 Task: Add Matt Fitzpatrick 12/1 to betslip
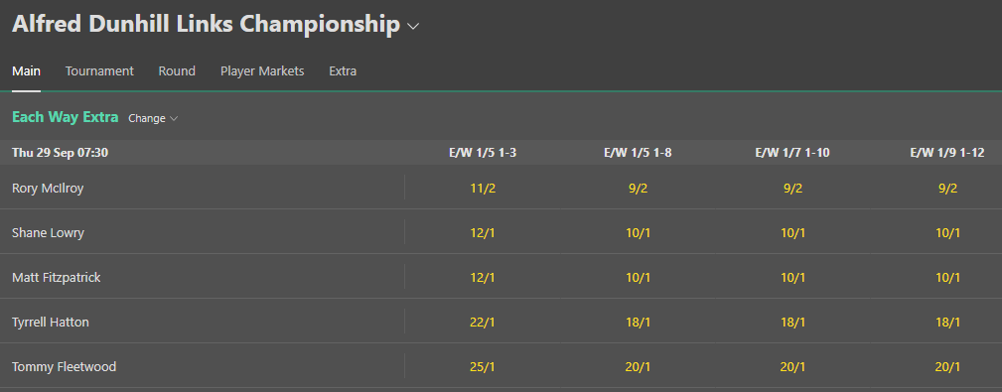tap(483, 277)
